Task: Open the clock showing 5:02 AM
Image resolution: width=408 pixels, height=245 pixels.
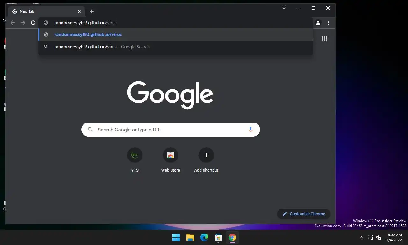Action: tap(395, 237)
